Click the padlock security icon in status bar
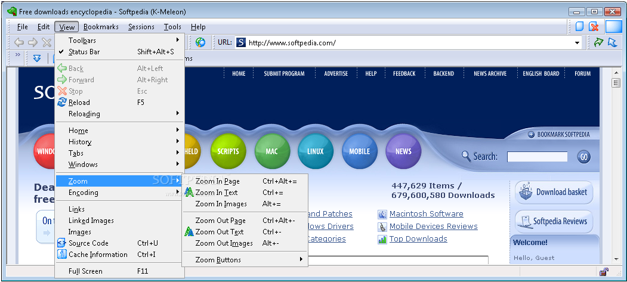This screenshot has height=282, width=627. click(604, 272)
